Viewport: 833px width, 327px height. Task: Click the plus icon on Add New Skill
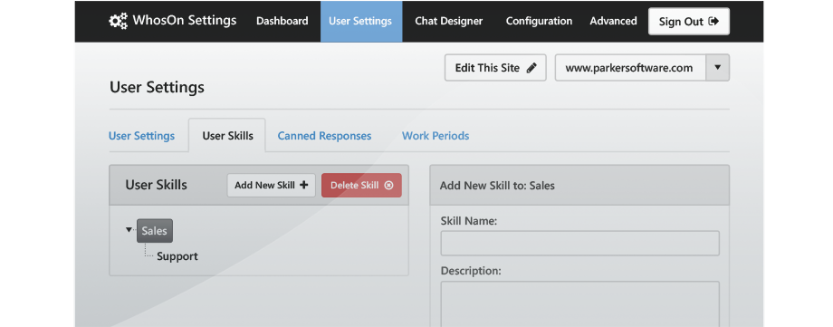pos(304,185)
